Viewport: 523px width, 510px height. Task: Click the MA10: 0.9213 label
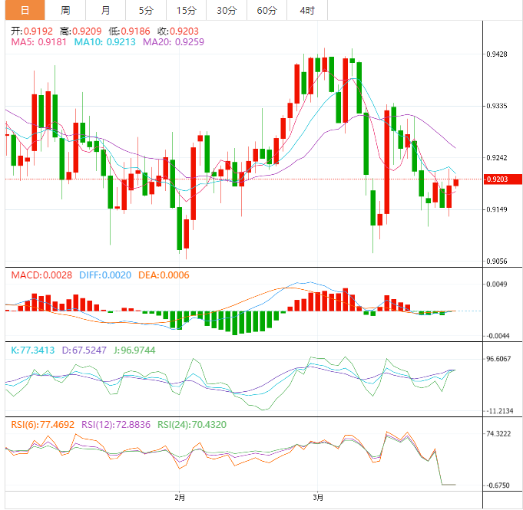coord(104,42)
